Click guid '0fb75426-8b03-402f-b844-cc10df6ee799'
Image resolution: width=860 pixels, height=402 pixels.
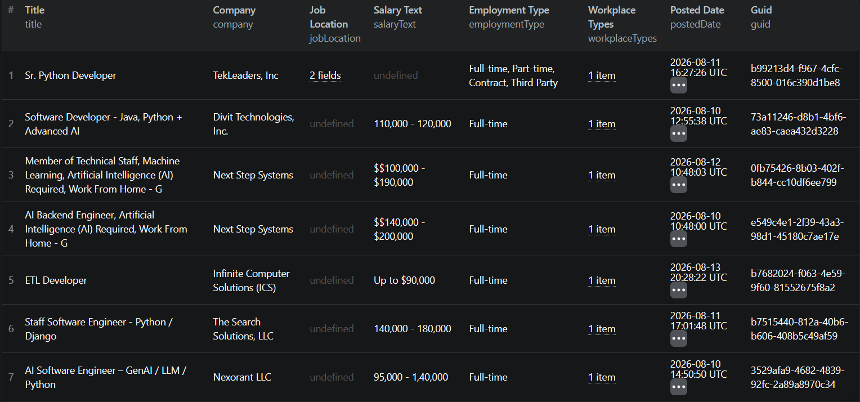point(797,175)
